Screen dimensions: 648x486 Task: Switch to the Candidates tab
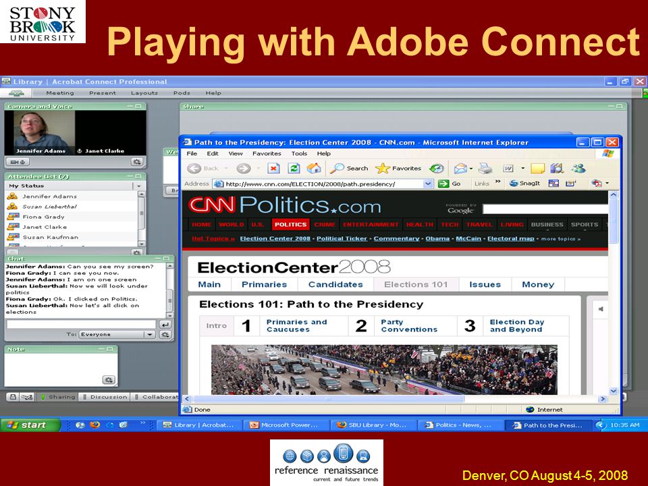click(335, 284)
